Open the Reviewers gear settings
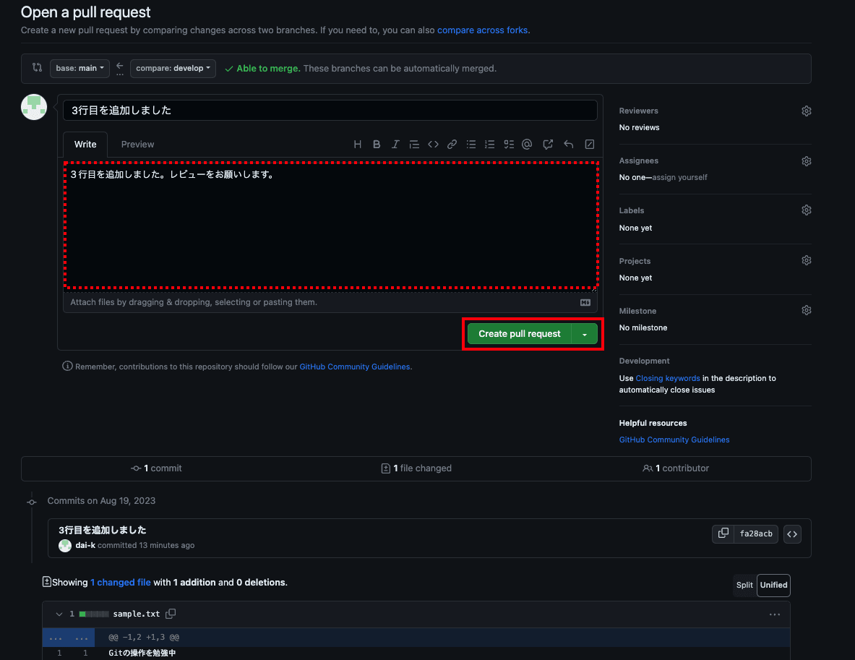The image size is (855, 660). tap(807, 111)
